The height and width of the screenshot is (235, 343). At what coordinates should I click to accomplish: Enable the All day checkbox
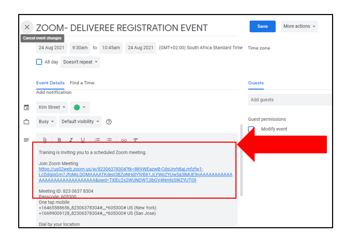click(39, 62)
